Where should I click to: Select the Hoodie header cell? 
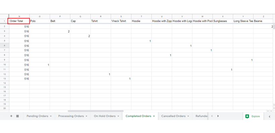pyautogui.click(x=142, y=21)
